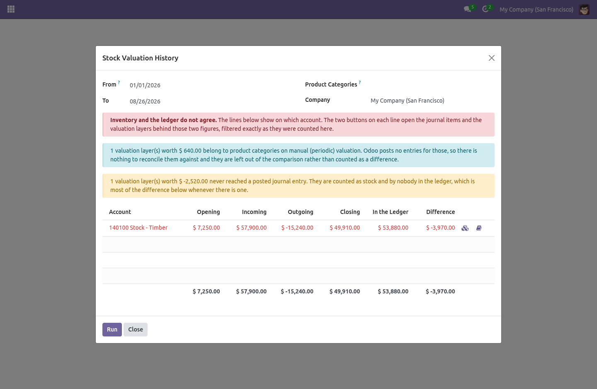597x389 pixels.
Task: Select Closing value $ 49,910.00 in Timber row
Action: (x=345, y=228)
